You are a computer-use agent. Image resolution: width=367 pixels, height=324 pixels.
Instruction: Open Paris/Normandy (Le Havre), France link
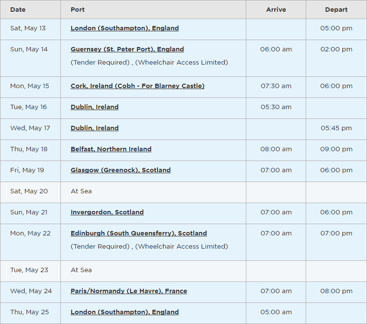[x=129, y=291]
